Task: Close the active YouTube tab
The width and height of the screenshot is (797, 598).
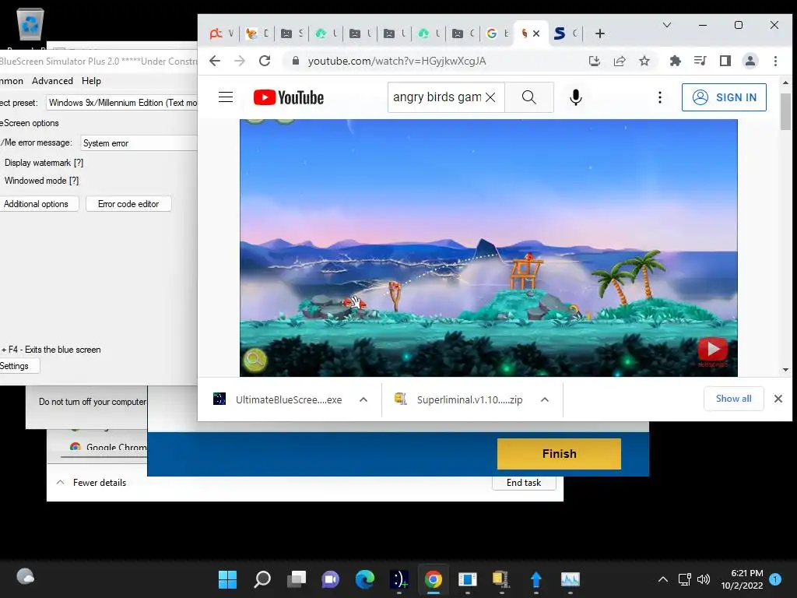Action: tap(536, 33)
